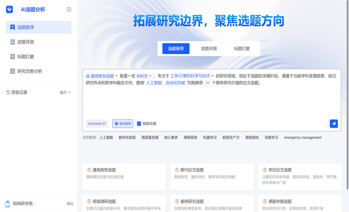Expand the 历史记录 section

tap(65, 93)
